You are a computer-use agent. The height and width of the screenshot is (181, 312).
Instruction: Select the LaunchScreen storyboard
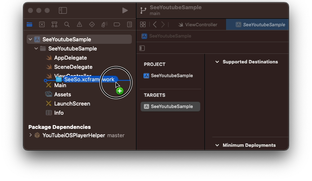[72, 103]
